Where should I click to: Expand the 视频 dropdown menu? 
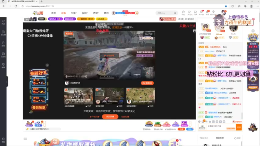(x=84, y=13)
